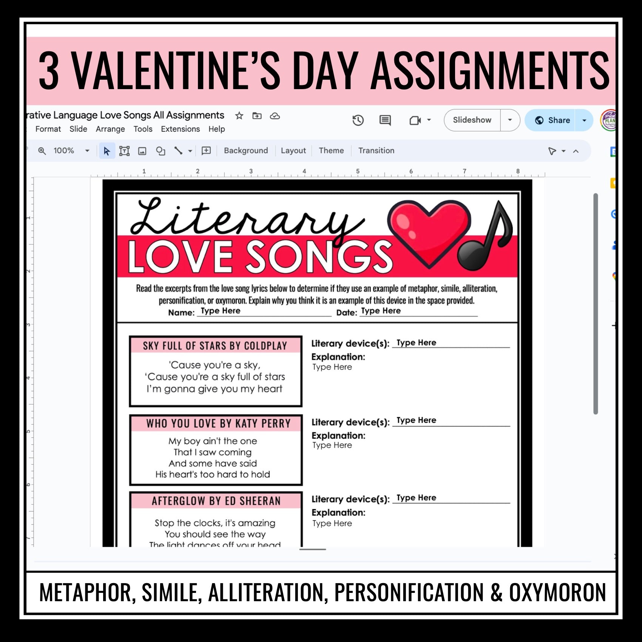Add a comment from toolbar
Screen dimensions: 642x642
pyautogui.click(x=206, y=151)
